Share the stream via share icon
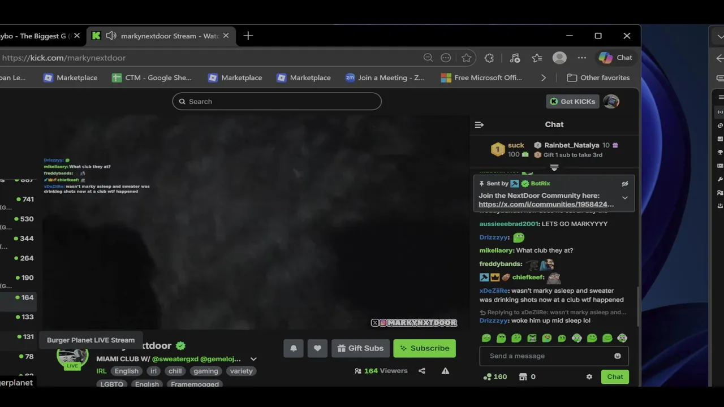The height and width of the screenshot is (407, 724). [421, 371]
